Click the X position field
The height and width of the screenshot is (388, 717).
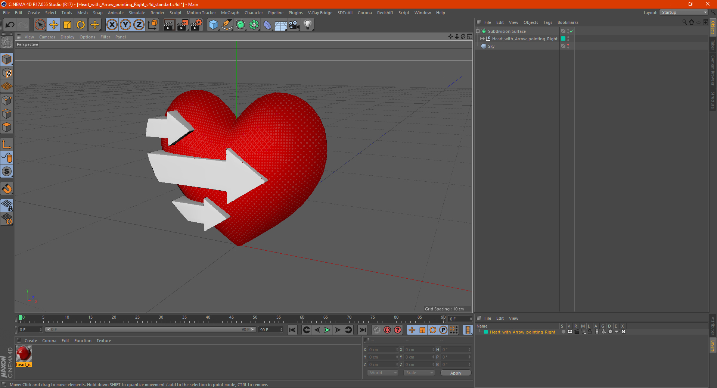pyautogui.click(x=383, y=350)
